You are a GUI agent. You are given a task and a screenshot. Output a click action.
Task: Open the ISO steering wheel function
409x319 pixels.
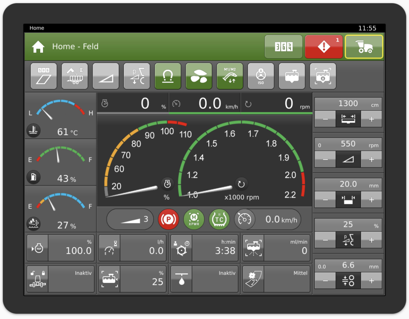[261, 76]
